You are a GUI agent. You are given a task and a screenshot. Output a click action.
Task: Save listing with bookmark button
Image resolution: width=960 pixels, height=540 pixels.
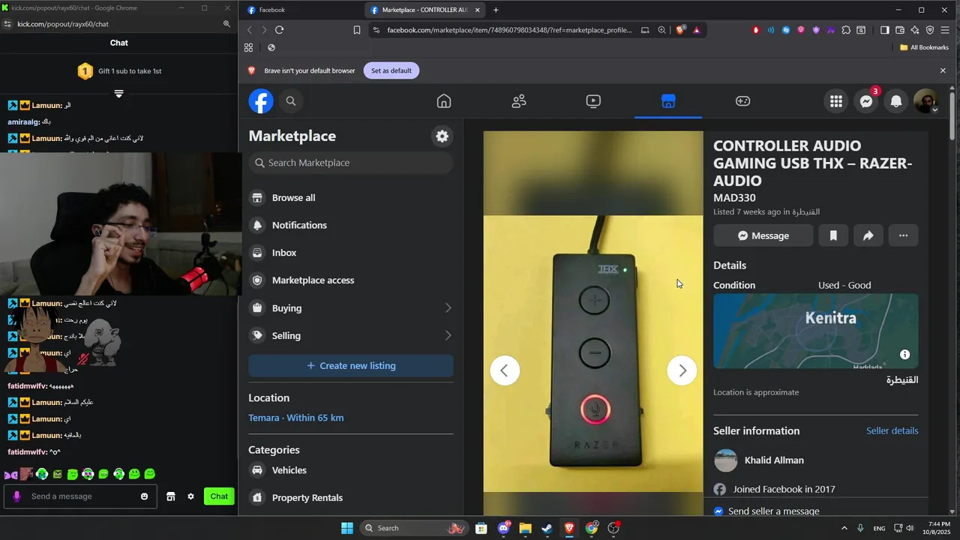[833, 235]
